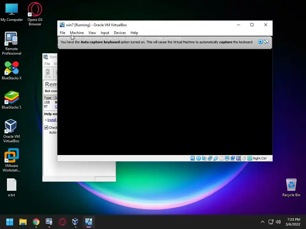The height and width of the screenshot is (229, 306).
Task: Click the mouse integration status icon
Action: [244, 158]
